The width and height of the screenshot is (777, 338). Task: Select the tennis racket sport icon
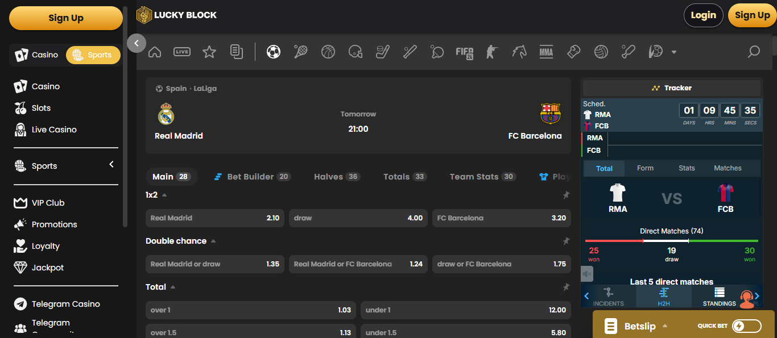(x=301, y=52)
